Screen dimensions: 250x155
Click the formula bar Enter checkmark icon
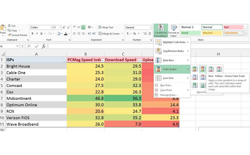pos(36,46)
